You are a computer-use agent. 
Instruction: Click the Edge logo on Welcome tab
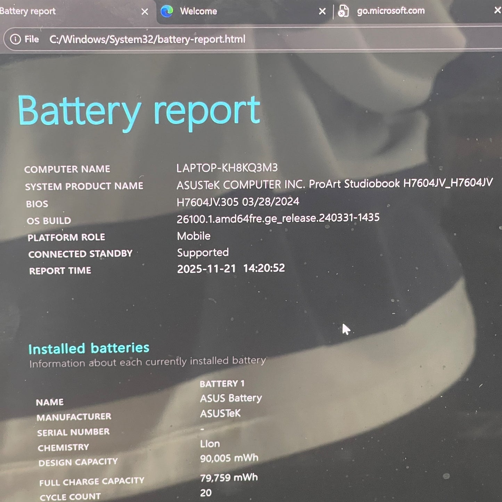coord(167,11)
